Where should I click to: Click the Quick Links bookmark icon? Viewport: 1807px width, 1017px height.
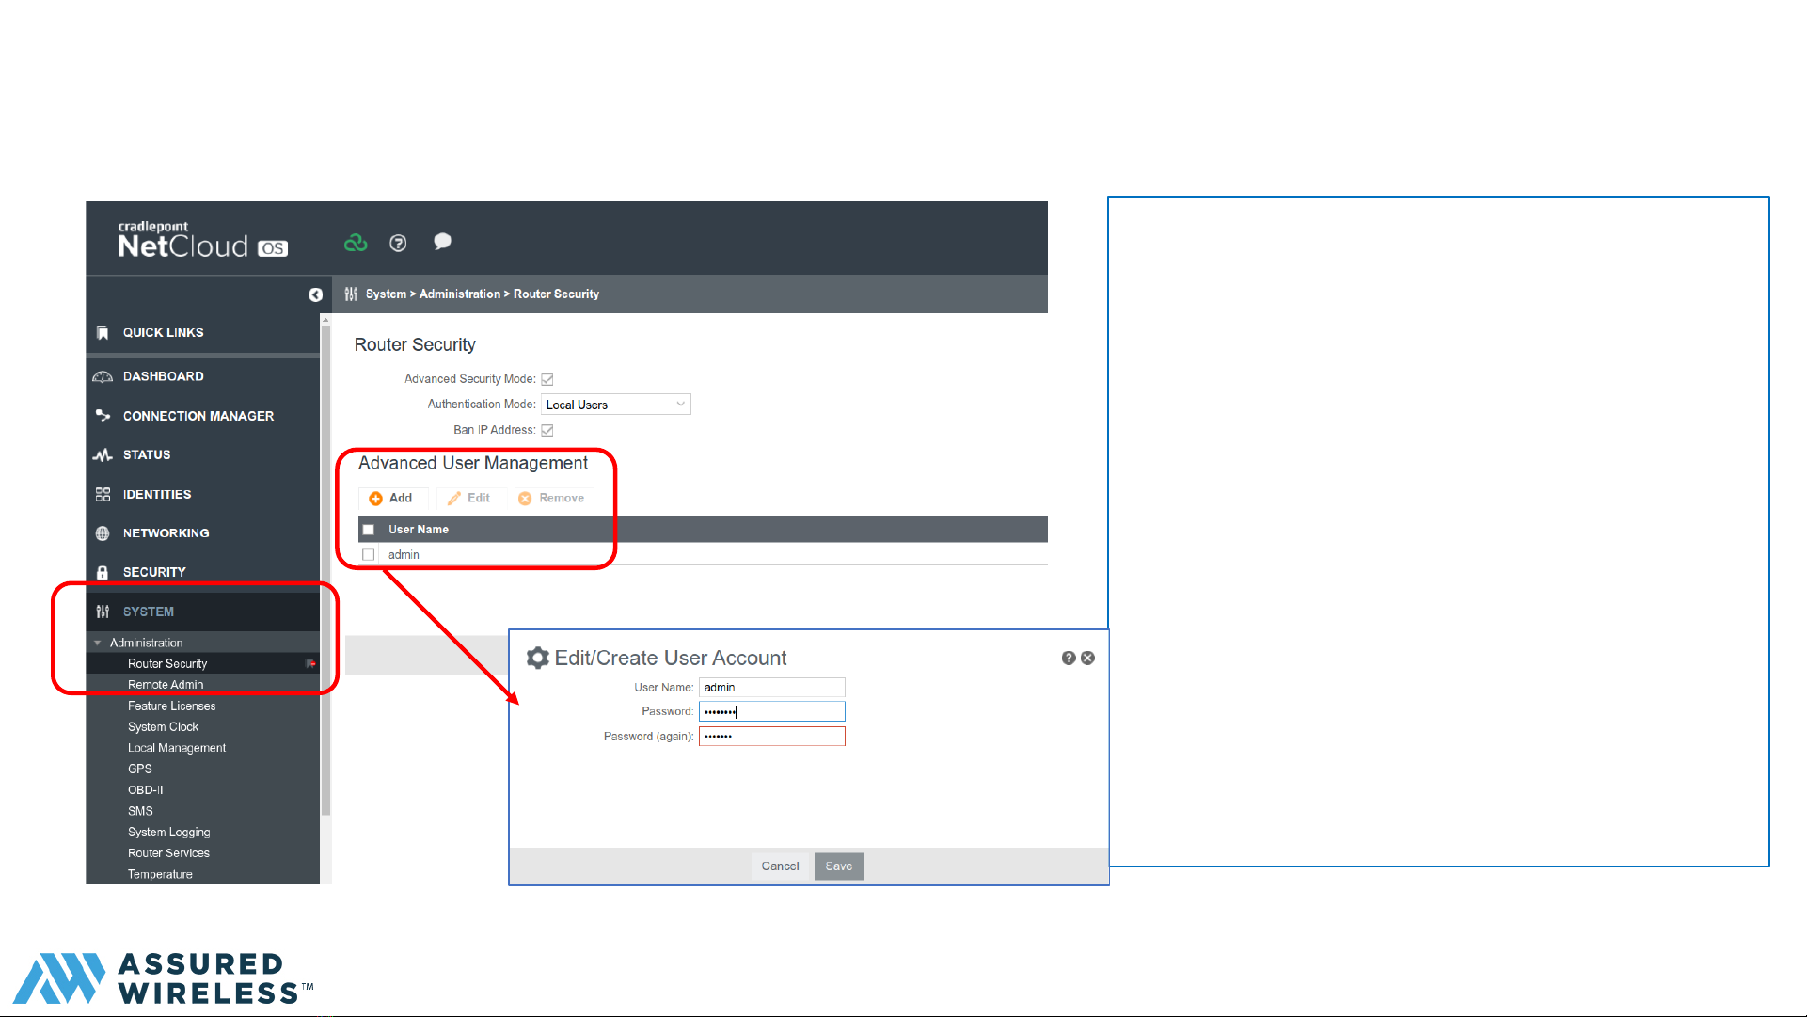tap(103, 333)
